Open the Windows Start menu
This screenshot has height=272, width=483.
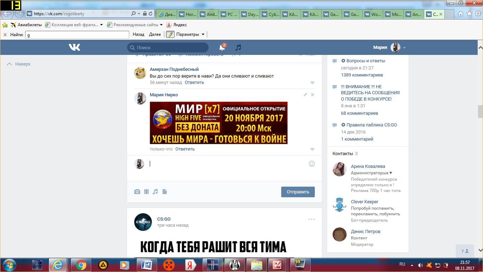coord(9,265)
